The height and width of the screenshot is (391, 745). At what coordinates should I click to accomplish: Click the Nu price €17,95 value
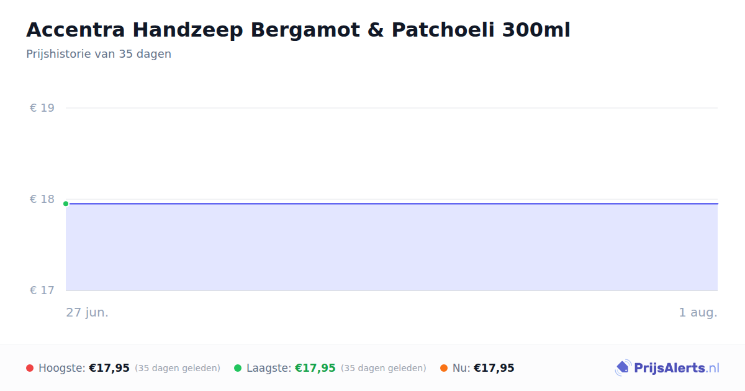coord(494,368)
